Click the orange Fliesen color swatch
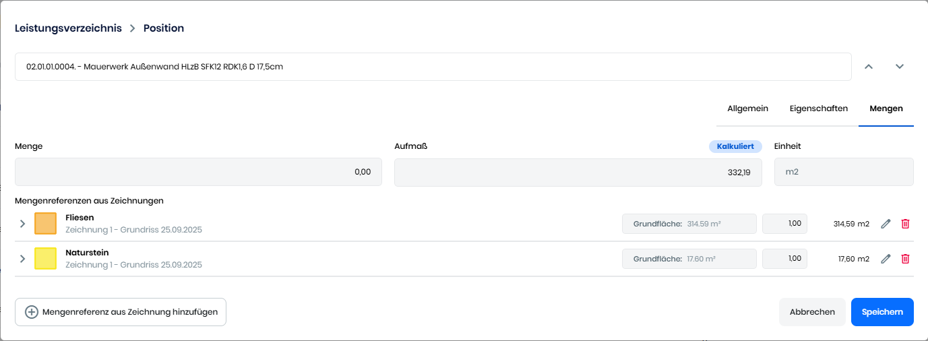928x341 pixels. (45, 224)
